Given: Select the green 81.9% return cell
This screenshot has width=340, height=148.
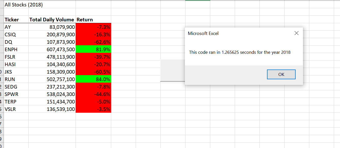Looking at the screenshot, I should [x=93, y=49].
